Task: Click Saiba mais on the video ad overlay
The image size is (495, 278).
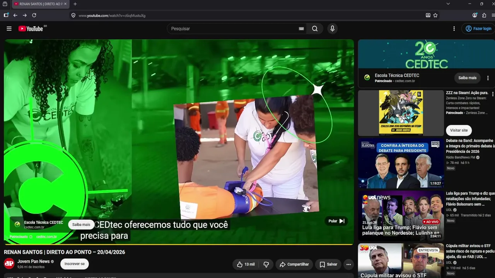Action: 81,225
